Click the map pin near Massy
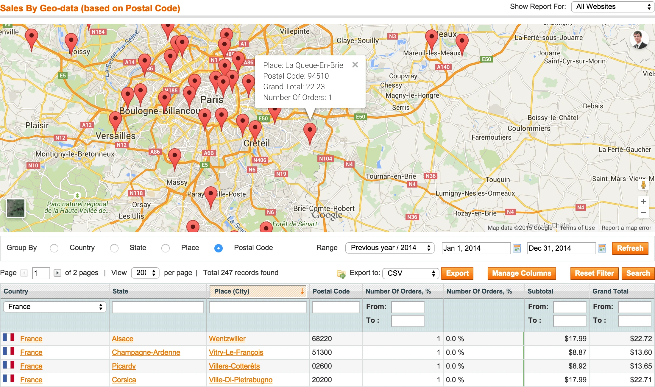This screenshot has height=387, width=655. (174, 156)
